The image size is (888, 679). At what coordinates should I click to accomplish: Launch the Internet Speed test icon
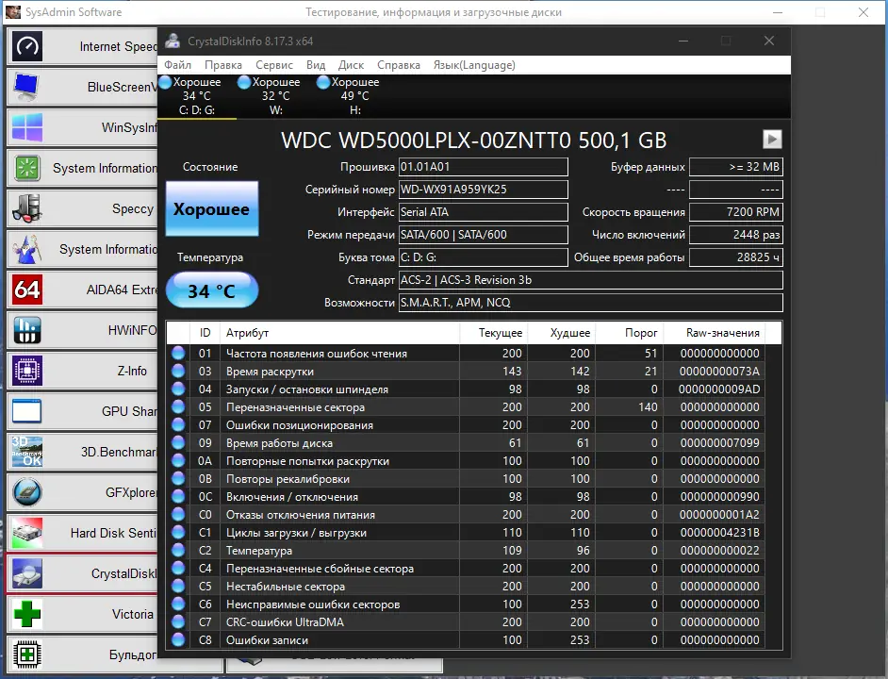point(26,46)
